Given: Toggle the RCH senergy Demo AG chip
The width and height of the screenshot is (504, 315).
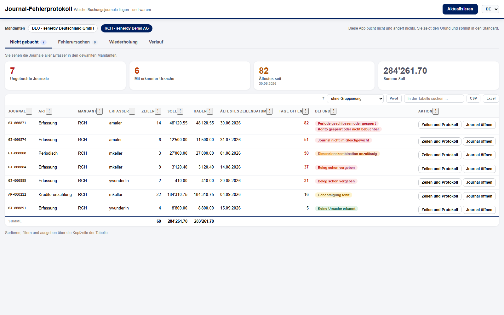Looking at the screenshot, I should tap(127, 28).
